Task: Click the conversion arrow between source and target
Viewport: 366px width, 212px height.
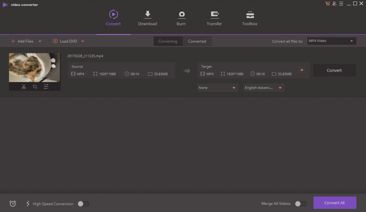Action: tap(187, 71)
